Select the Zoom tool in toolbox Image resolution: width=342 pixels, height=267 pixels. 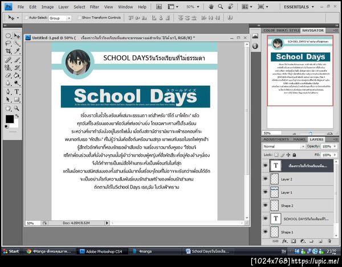(17, 108)
